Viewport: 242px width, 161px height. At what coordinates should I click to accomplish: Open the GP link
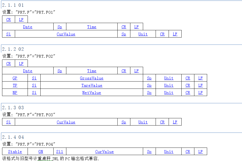pos(15,78)
